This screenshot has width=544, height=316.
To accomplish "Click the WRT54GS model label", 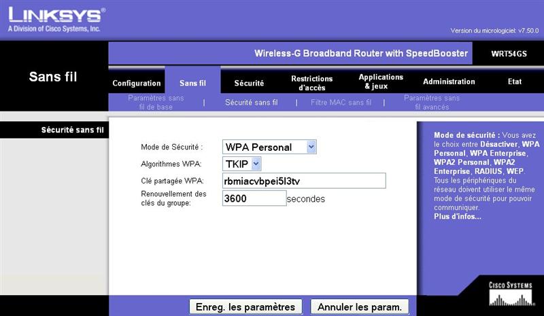I will click(x=509, y=54).
